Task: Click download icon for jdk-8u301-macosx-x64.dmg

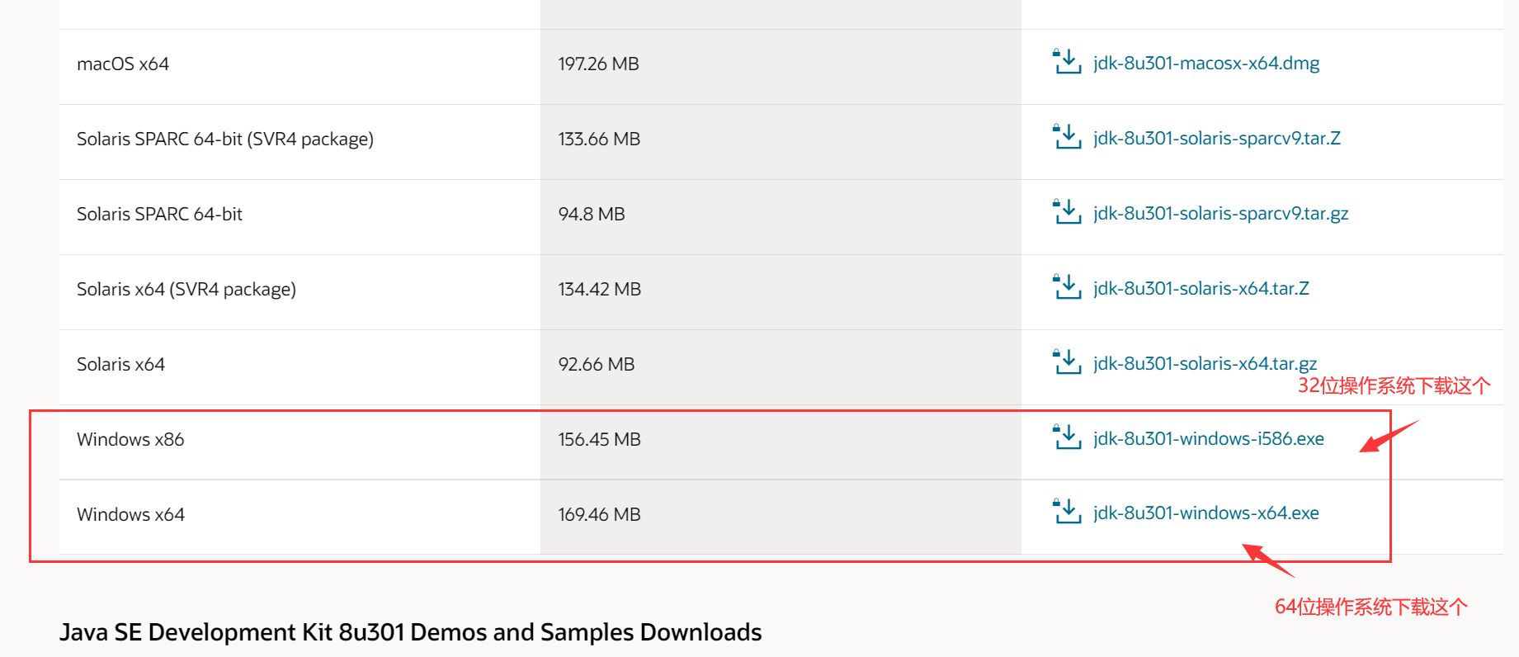Action: pyautogui.click(x=1067, y=62)
